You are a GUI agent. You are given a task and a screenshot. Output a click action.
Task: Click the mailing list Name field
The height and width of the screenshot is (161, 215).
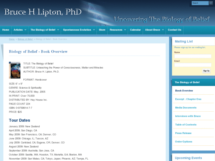pyautogui.click(x=193, y=56)
